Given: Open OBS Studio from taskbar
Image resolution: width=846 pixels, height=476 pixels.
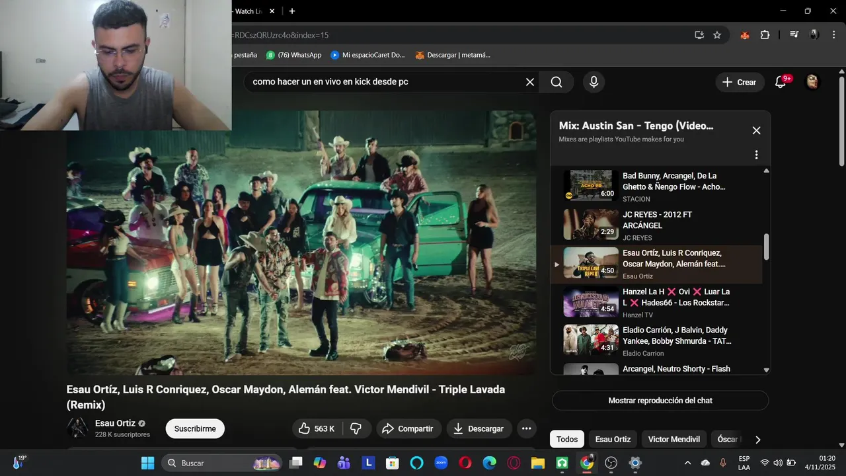Looking at the screenshot, I should [x=611, y=463].
